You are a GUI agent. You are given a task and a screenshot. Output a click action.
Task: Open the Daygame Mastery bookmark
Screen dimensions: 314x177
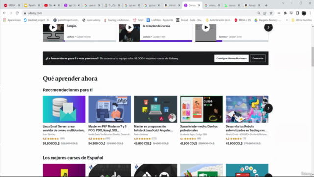tap(267, 20)
